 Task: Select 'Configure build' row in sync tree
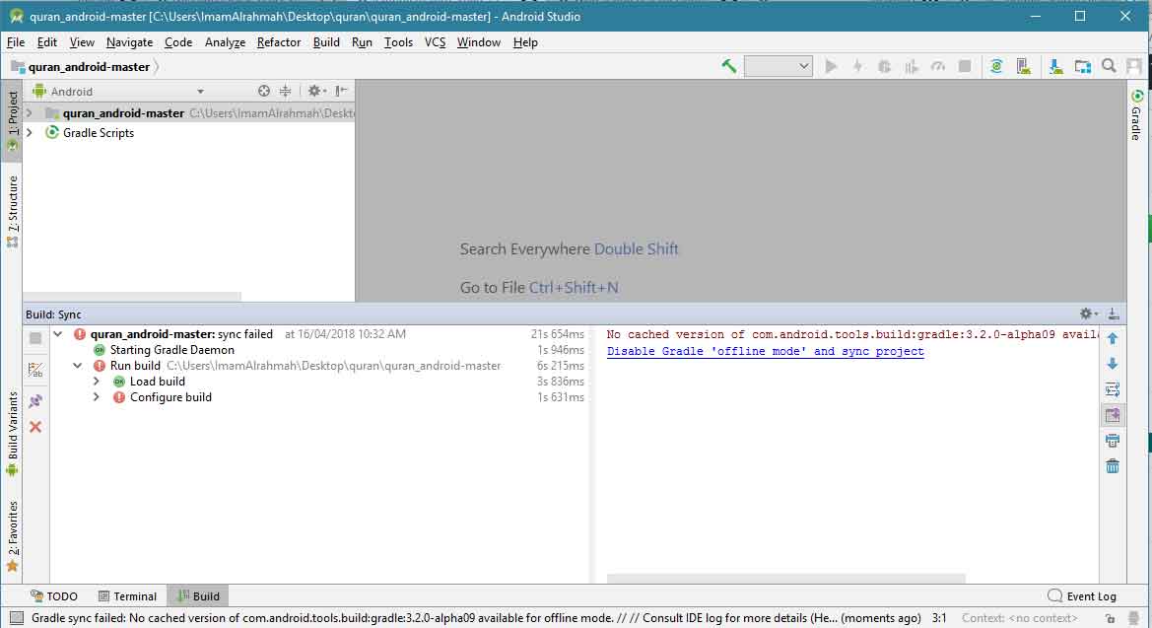pyautogui.click(x=170, y=397)
